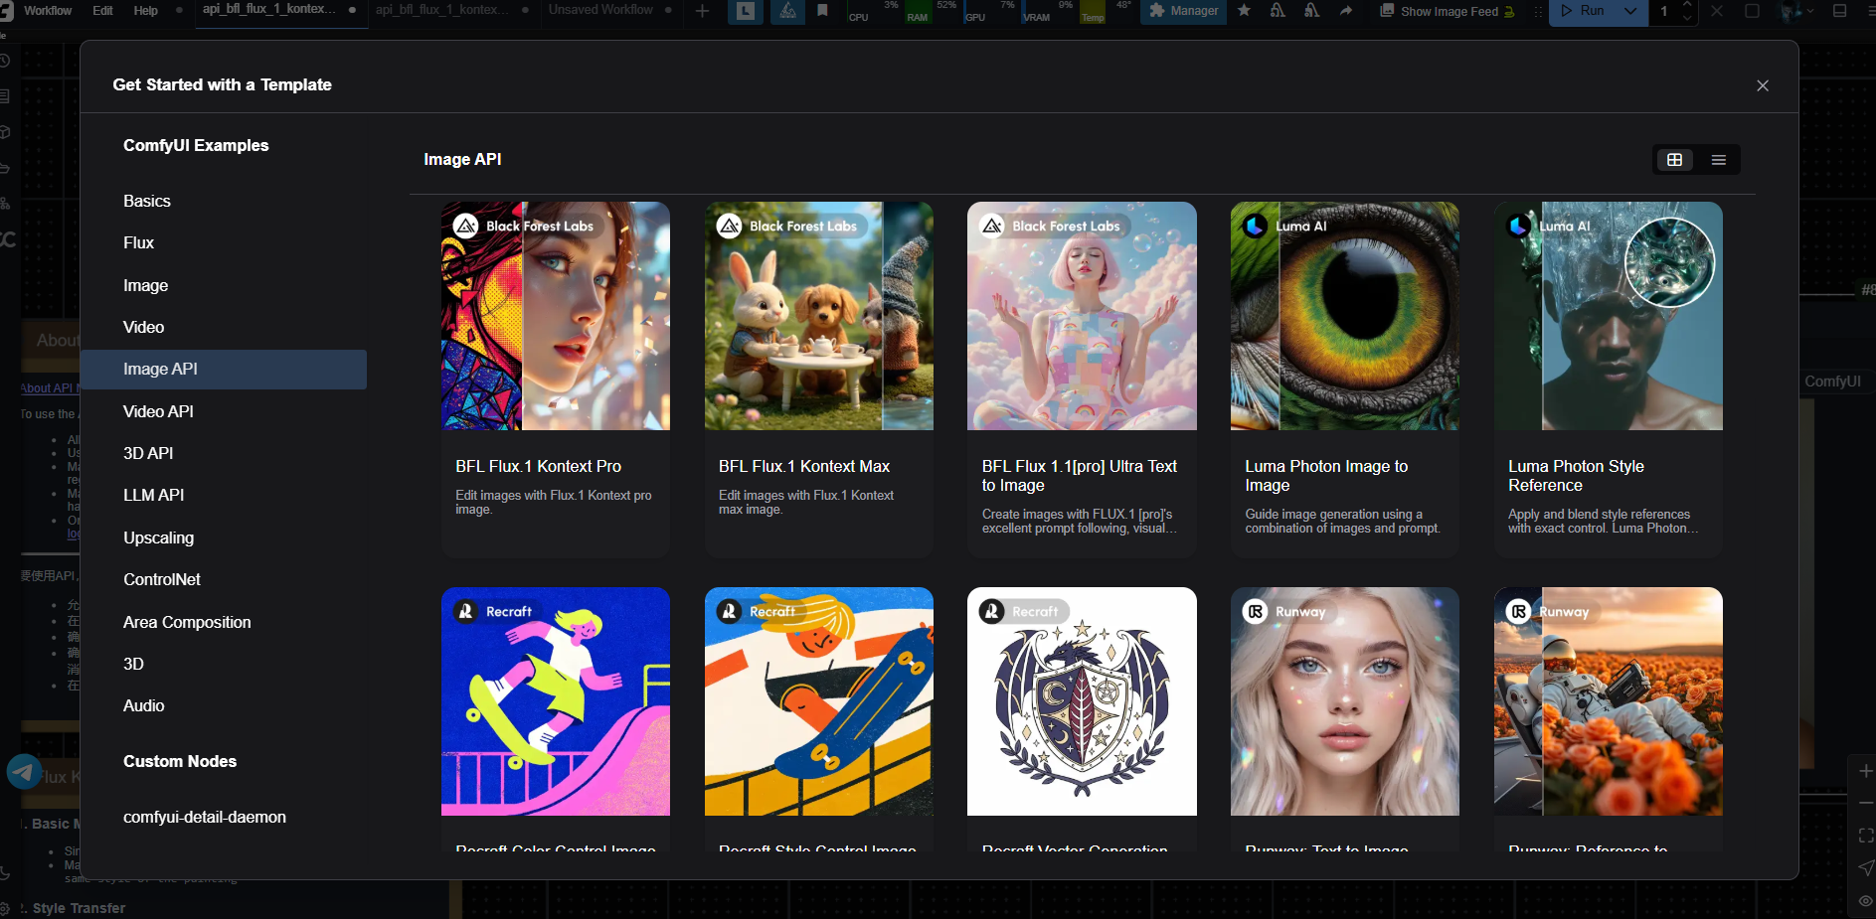Click the Luma Photon Style Reference title
This screenshot has height=919, width=1876.
tap(1576, 476)
